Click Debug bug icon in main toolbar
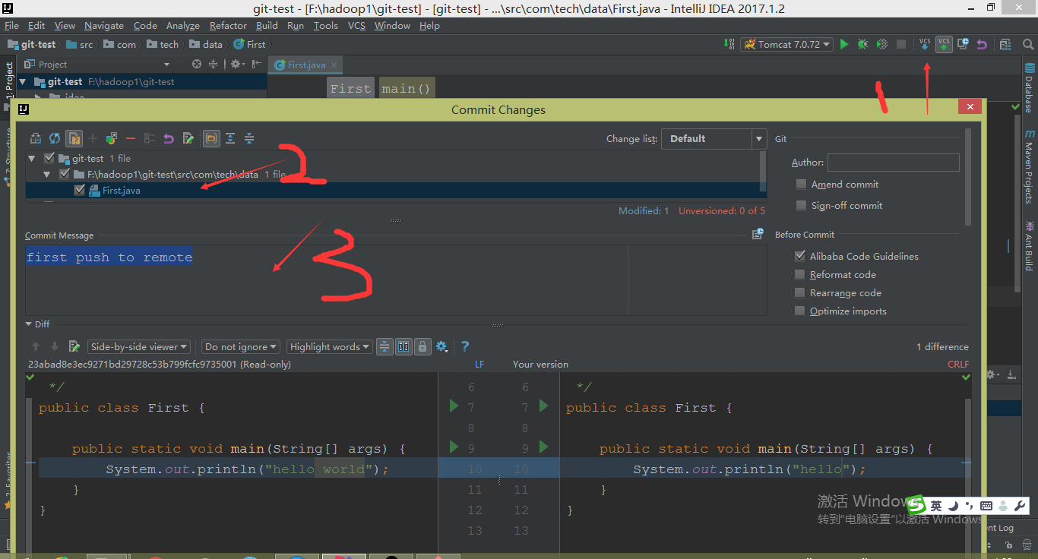 [x=862, y=45]
